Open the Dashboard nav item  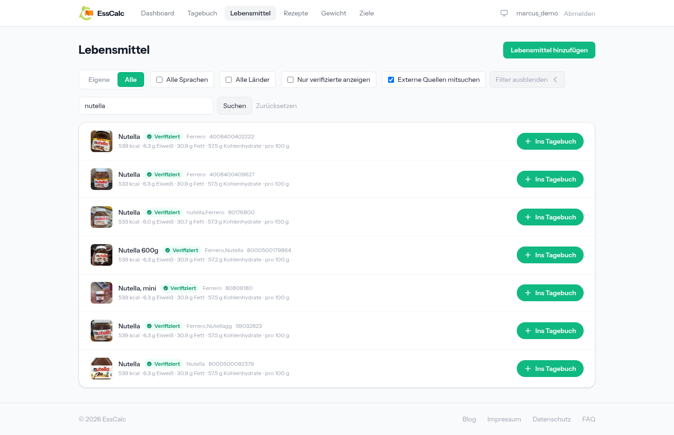[157, 13]
